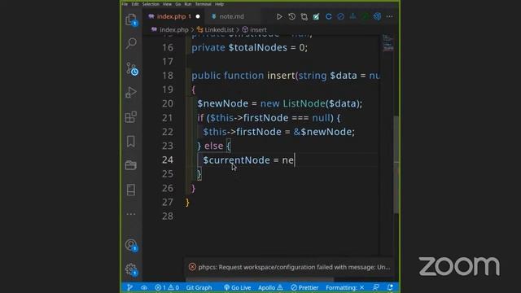
Task: Click the compare changes icon in editor toolbar
Action: coord(304,16)
